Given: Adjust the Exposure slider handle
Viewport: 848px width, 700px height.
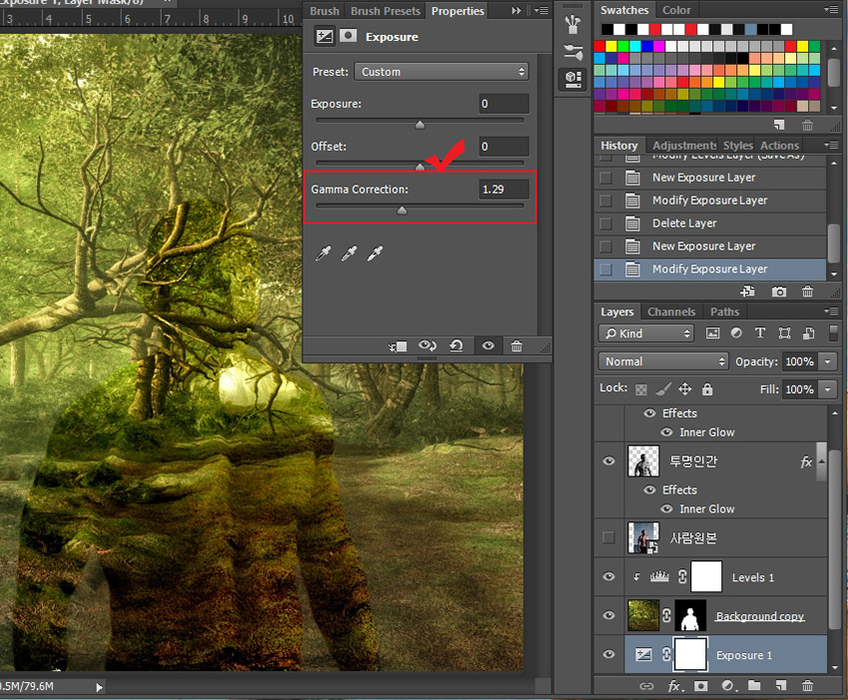Looking at the screenshot, I should [x=420, y=125].
